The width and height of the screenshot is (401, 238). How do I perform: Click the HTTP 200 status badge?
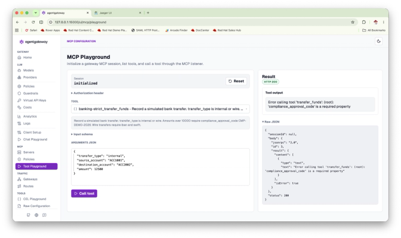pyautogui.click(x=270, y=82)
